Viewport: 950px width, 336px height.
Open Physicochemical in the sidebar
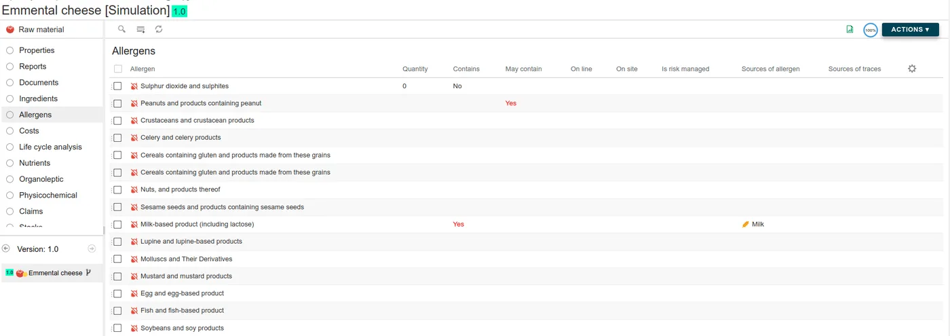click(x=48, y=195)
